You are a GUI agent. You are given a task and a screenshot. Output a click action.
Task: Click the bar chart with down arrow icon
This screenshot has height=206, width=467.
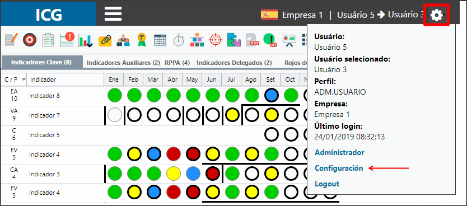click(x=85, y=40)
